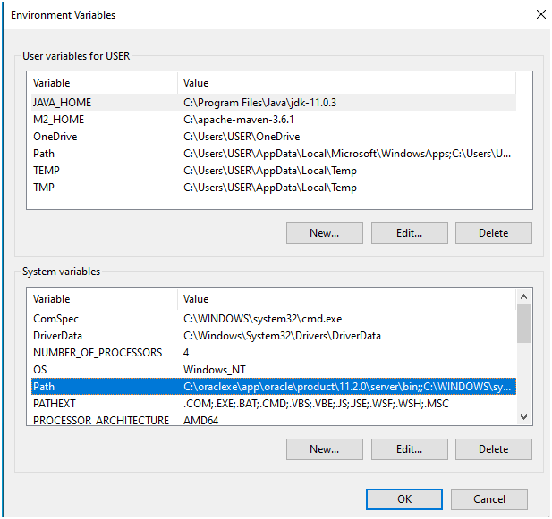This screenshot has width=552, height=519.
Task: Click New button under system variables
Action: click(x=324, y=449)
